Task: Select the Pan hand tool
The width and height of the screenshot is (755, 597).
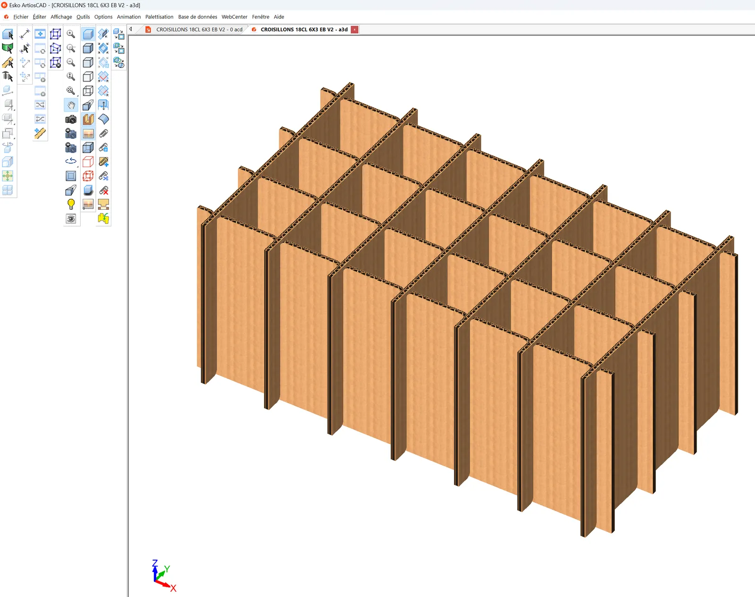Action: [x=71, y=105]
